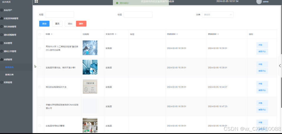Screen dimensions: 282x134
Task: Click the update time 2024-02-05 10:47:23
Action: (x=217, y=106)
